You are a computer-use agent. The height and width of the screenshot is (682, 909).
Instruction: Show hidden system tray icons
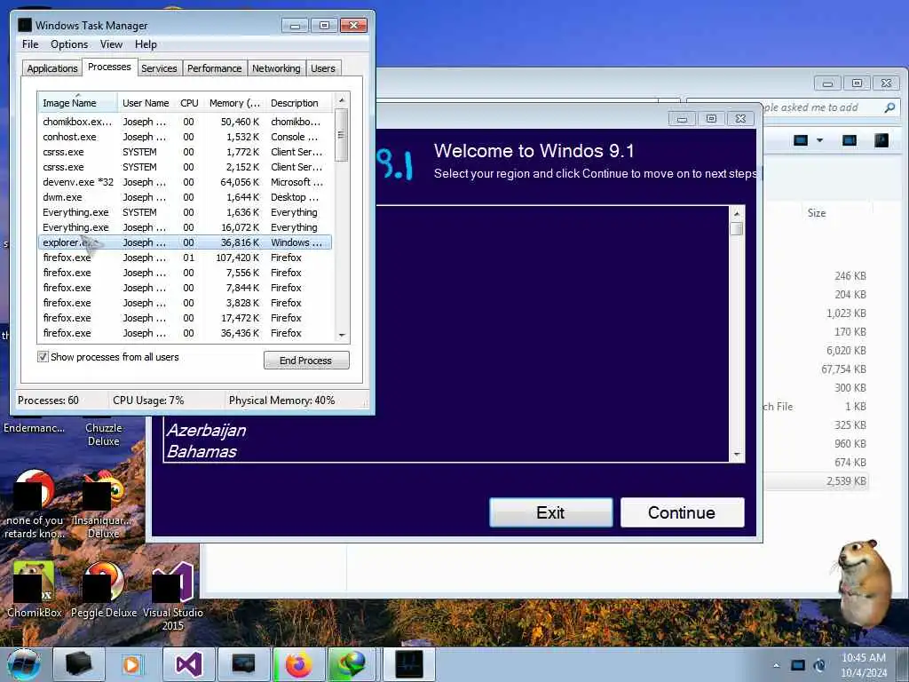click(x=776, y=665)
